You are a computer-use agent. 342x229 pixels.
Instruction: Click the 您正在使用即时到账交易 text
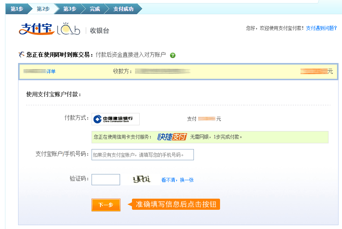coord(60,55)
